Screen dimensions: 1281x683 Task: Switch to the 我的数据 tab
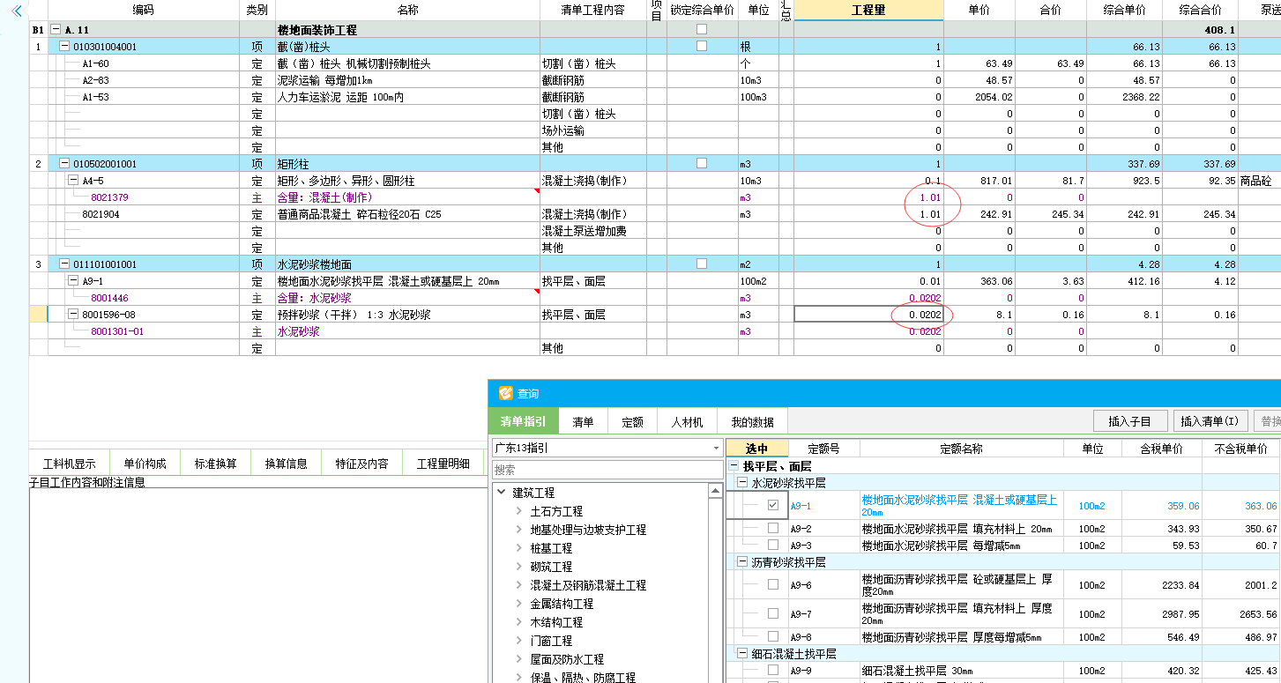coord(752,422)
